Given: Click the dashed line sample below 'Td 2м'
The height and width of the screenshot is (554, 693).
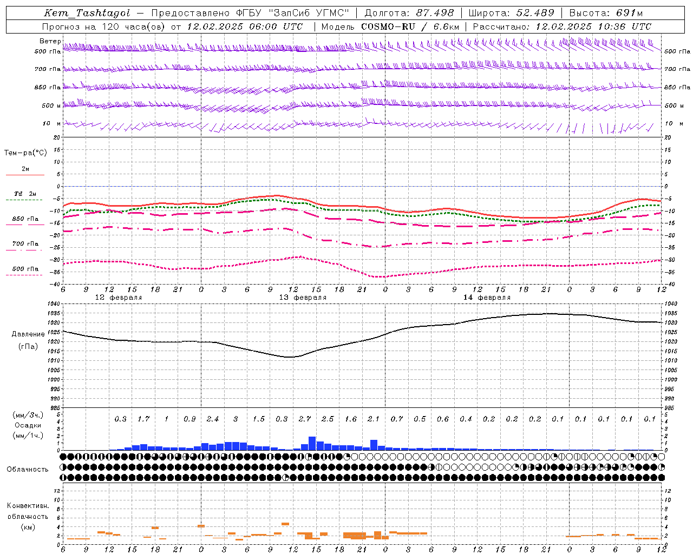Looking at the screenshot, I should (x=25, y=200).
